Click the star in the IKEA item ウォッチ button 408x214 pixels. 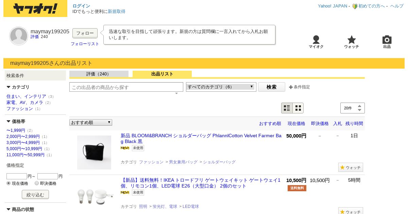(342, 212)
